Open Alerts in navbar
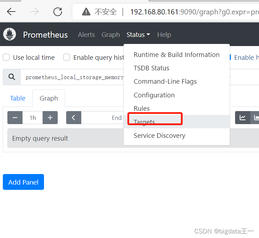 pos(86,35)
